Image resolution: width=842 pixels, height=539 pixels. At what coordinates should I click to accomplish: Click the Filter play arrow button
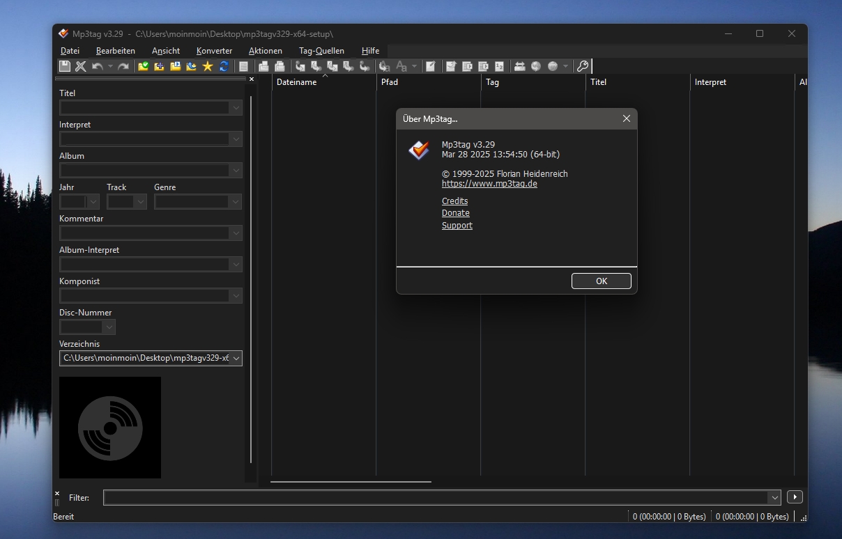point(795,497)
